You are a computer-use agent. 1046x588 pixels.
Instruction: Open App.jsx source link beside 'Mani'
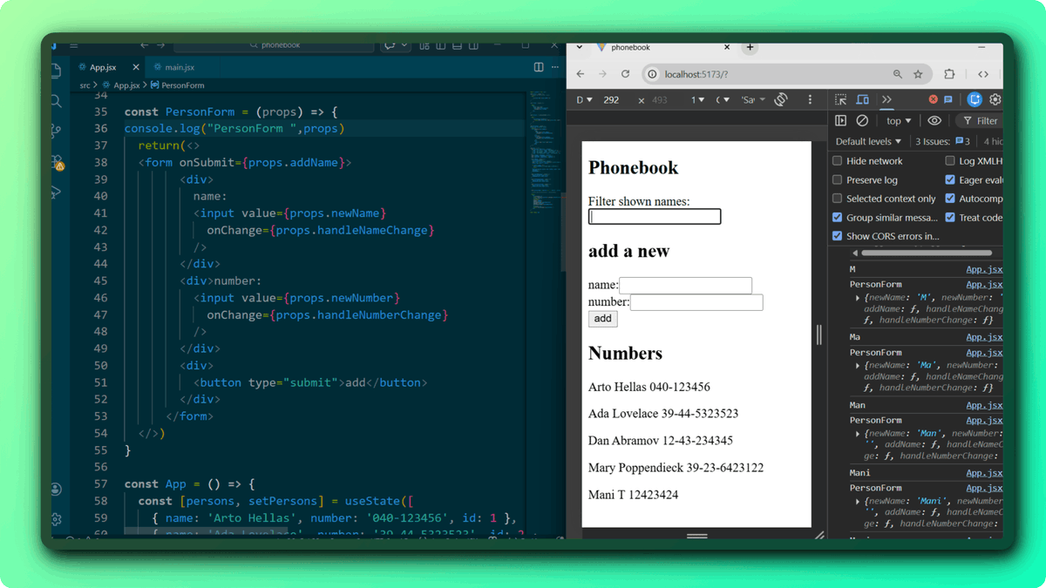point(984,473)
